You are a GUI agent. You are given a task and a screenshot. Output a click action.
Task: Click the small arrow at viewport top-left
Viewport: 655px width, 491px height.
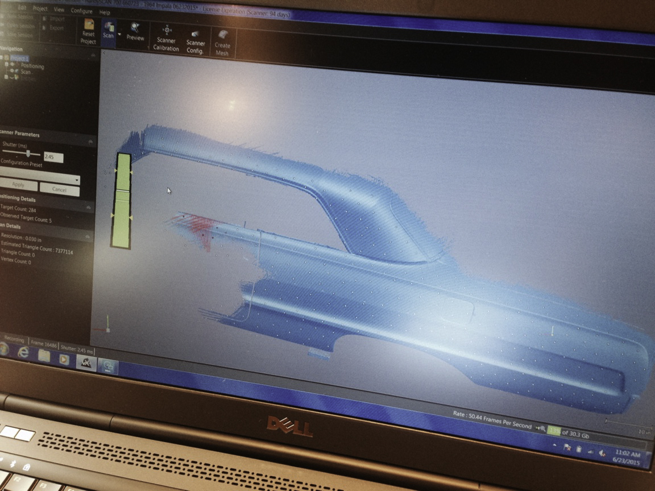point(104,53)
